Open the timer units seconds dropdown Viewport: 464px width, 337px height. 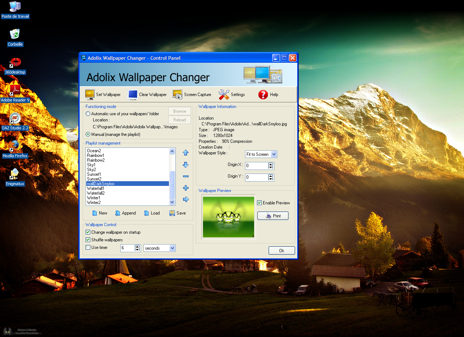pos(173,248)
